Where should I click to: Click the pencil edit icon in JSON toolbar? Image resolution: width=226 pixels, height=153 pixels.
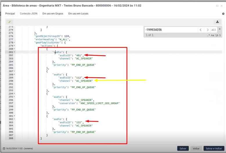10,22
